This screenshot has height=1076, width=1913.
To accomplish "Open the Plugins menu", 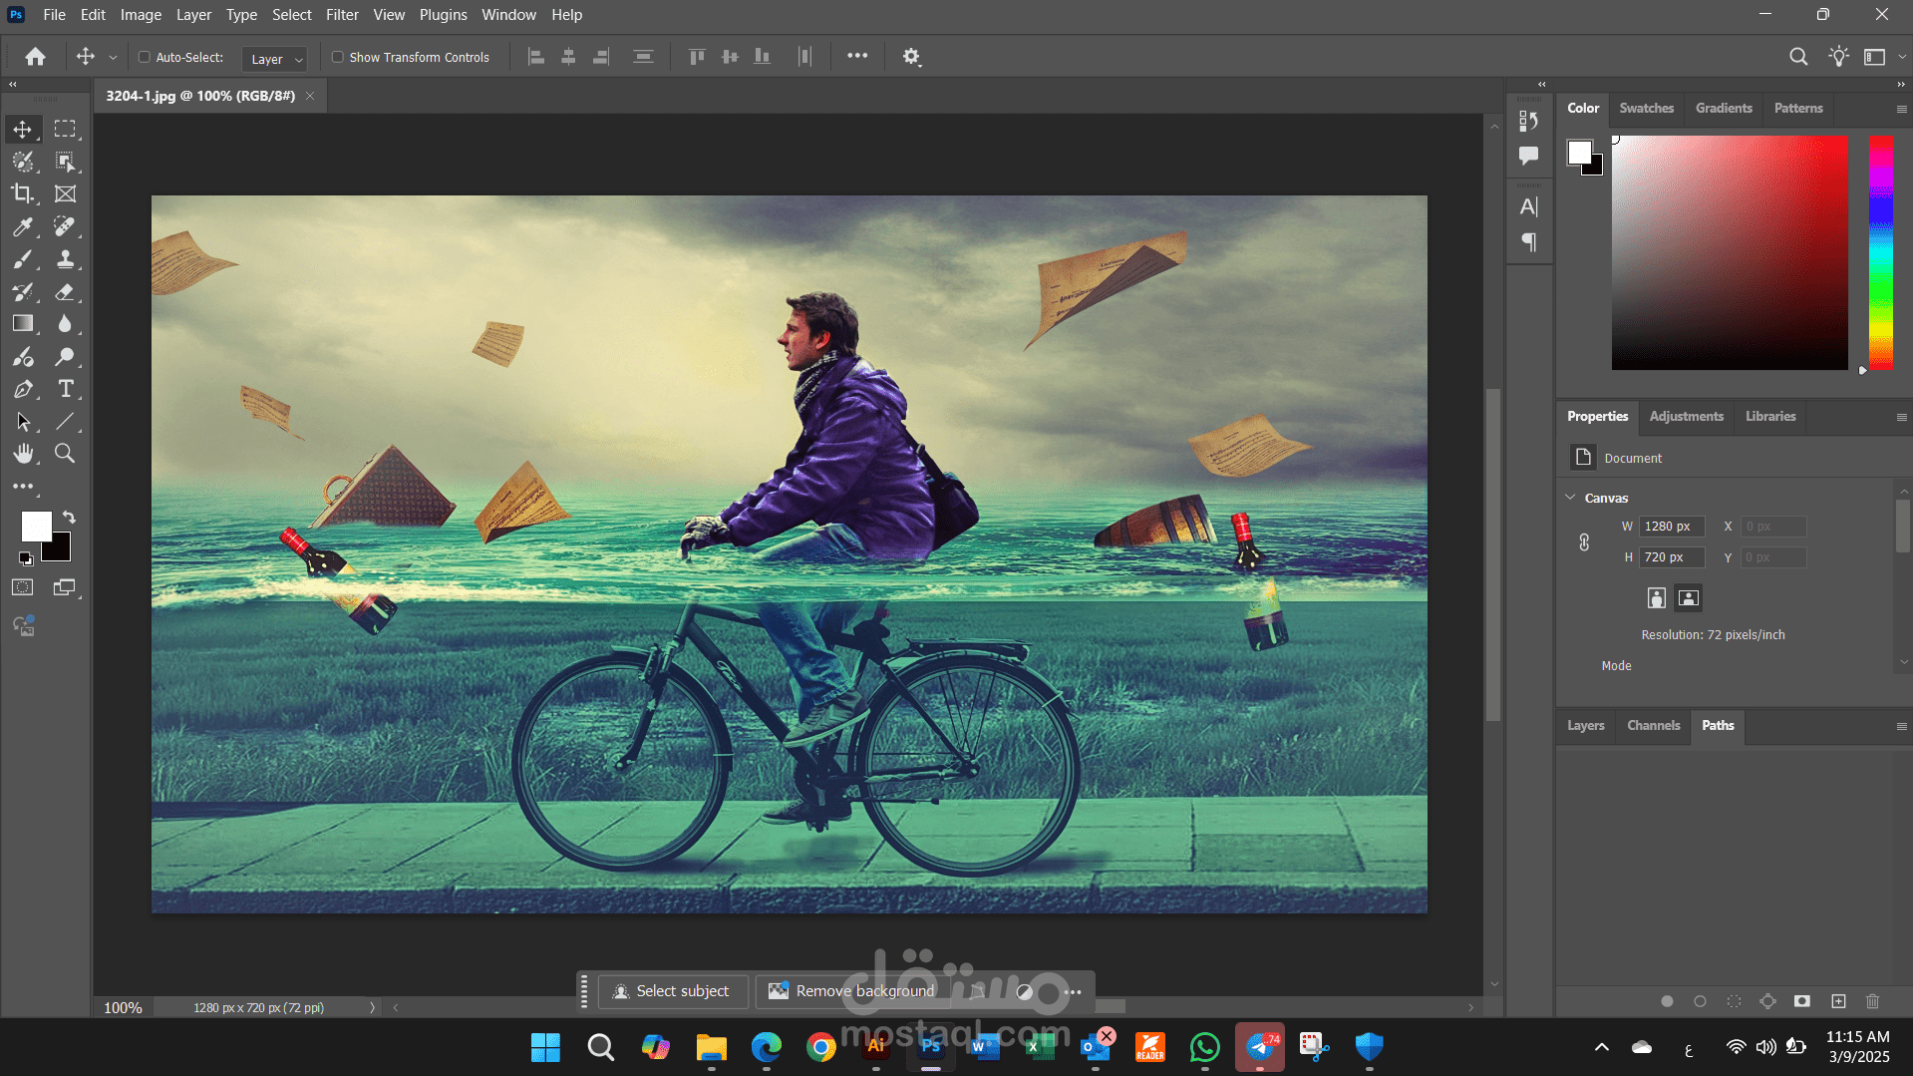I will click(443, 15).
